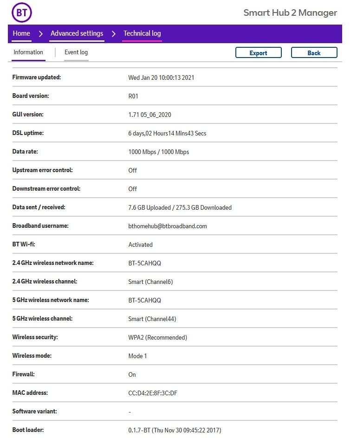
Task: Click the chevron before Technical log breadcrumb
Action: 113,33
